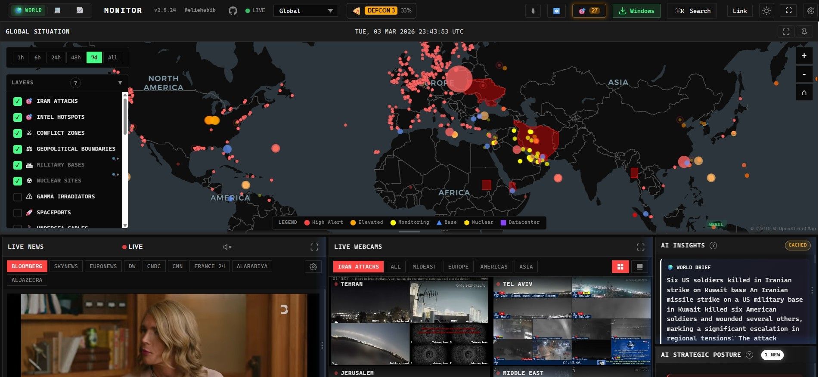Reset map to home view
Viewport: 819px width, 377px height.
[804, 93]
